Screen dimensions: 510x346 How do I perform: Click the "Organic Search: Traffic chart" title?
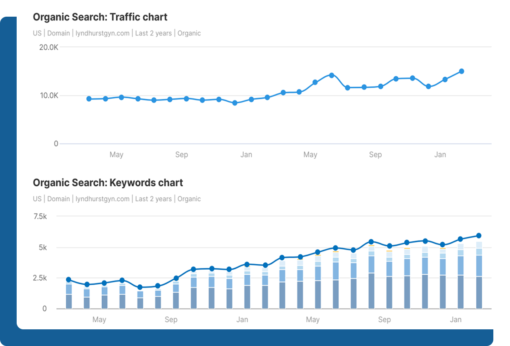[x=100, y=18]
